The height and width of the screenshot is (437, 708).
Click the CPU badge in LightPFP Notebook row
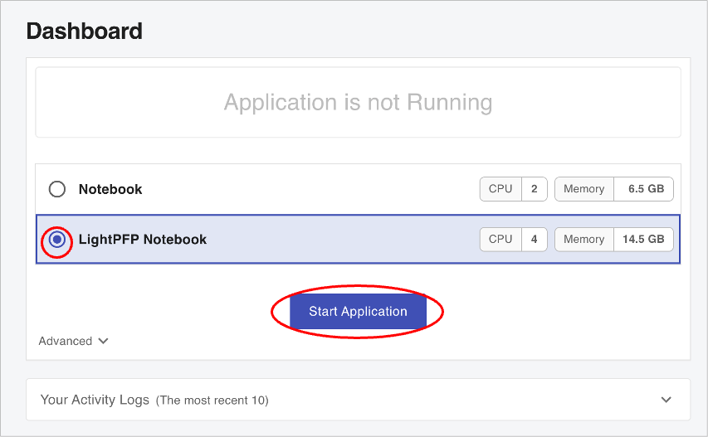tap(500, 240)
